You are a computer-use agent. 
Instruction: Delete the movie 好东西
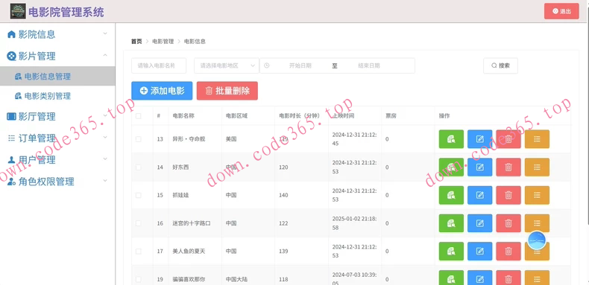(x=508, y=167)
